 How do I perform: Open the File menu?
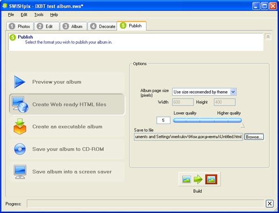11,14
